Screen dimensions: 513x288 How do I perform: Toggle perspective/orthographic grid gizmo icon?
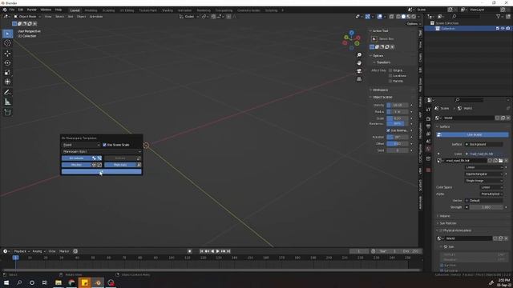[359, 79]
